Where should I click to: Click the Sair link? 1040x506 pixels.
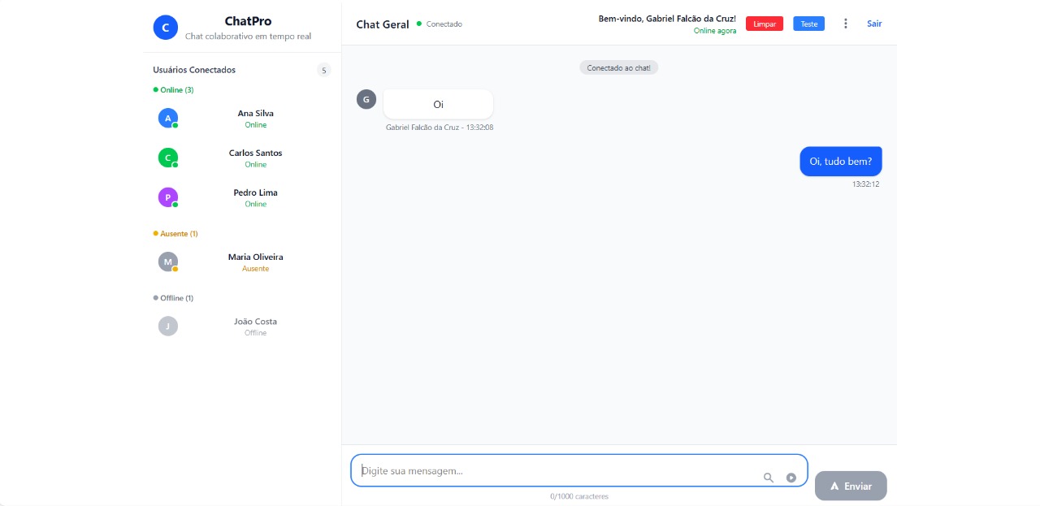click(874, 24)
